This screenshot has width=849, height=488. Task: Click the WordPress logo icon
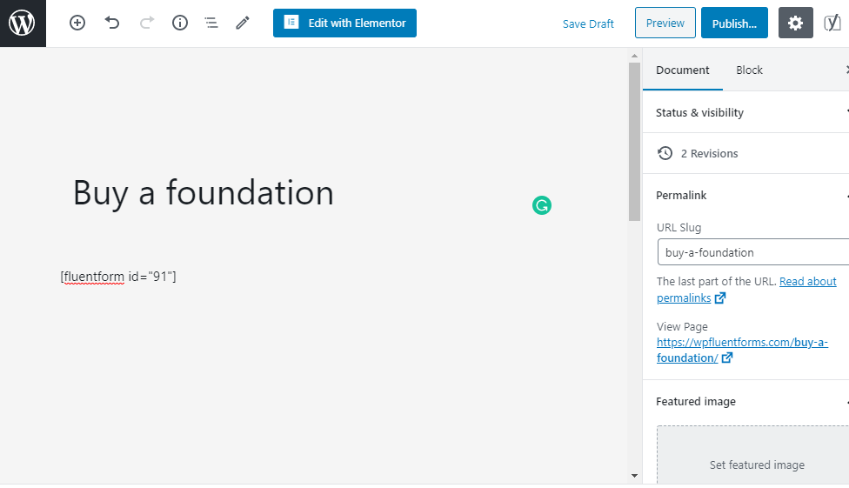click(23, 23)
